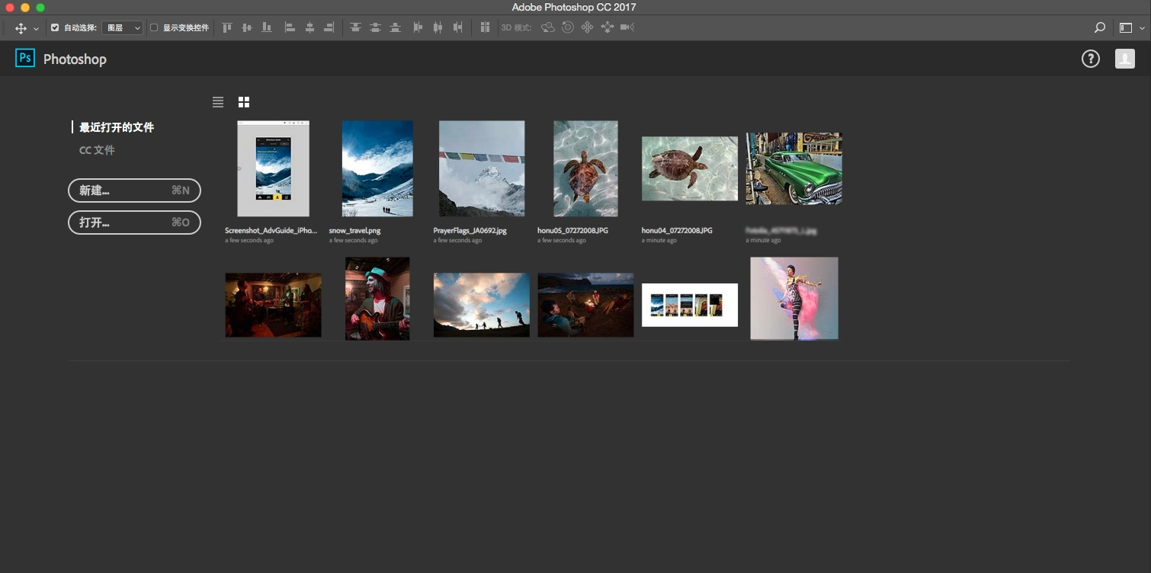The height and width of the screenshot is (573, 1151).
Task: Click the 新建... button
Action: (x=134, y=190)
